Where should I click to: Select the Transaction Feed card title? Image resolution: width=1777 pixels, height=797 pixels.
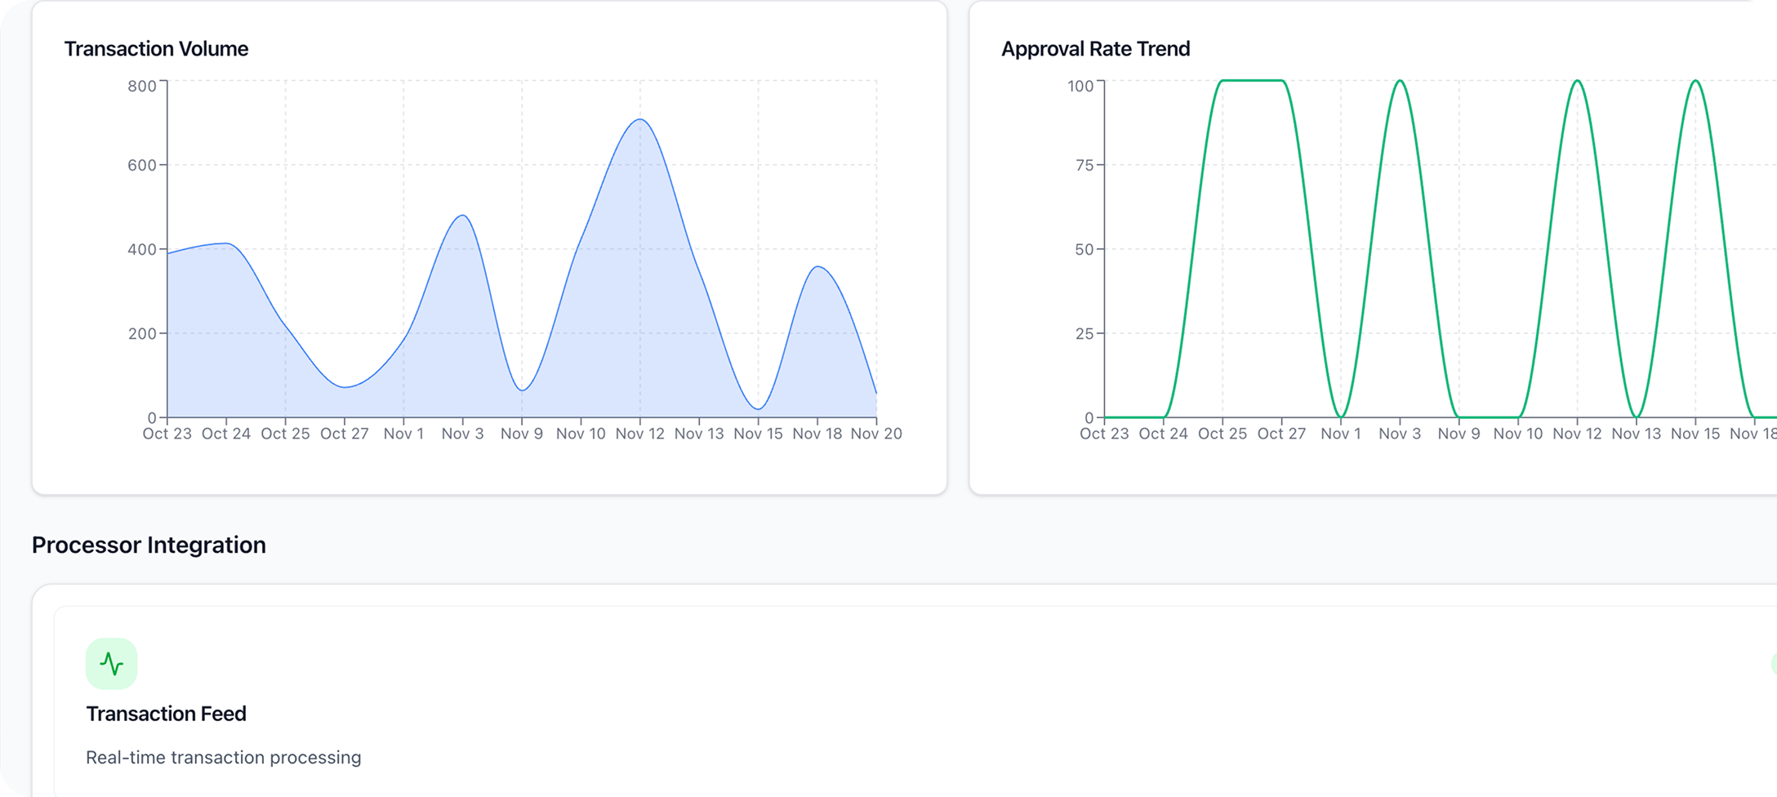click(x=166, y=714)
